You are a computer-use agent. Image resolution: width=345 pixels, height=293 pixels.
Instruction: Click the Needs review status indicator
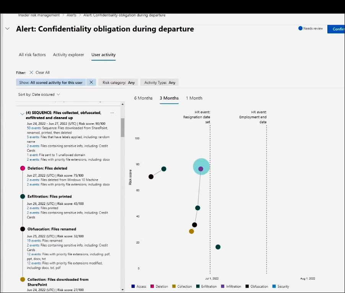coord(311,29)
